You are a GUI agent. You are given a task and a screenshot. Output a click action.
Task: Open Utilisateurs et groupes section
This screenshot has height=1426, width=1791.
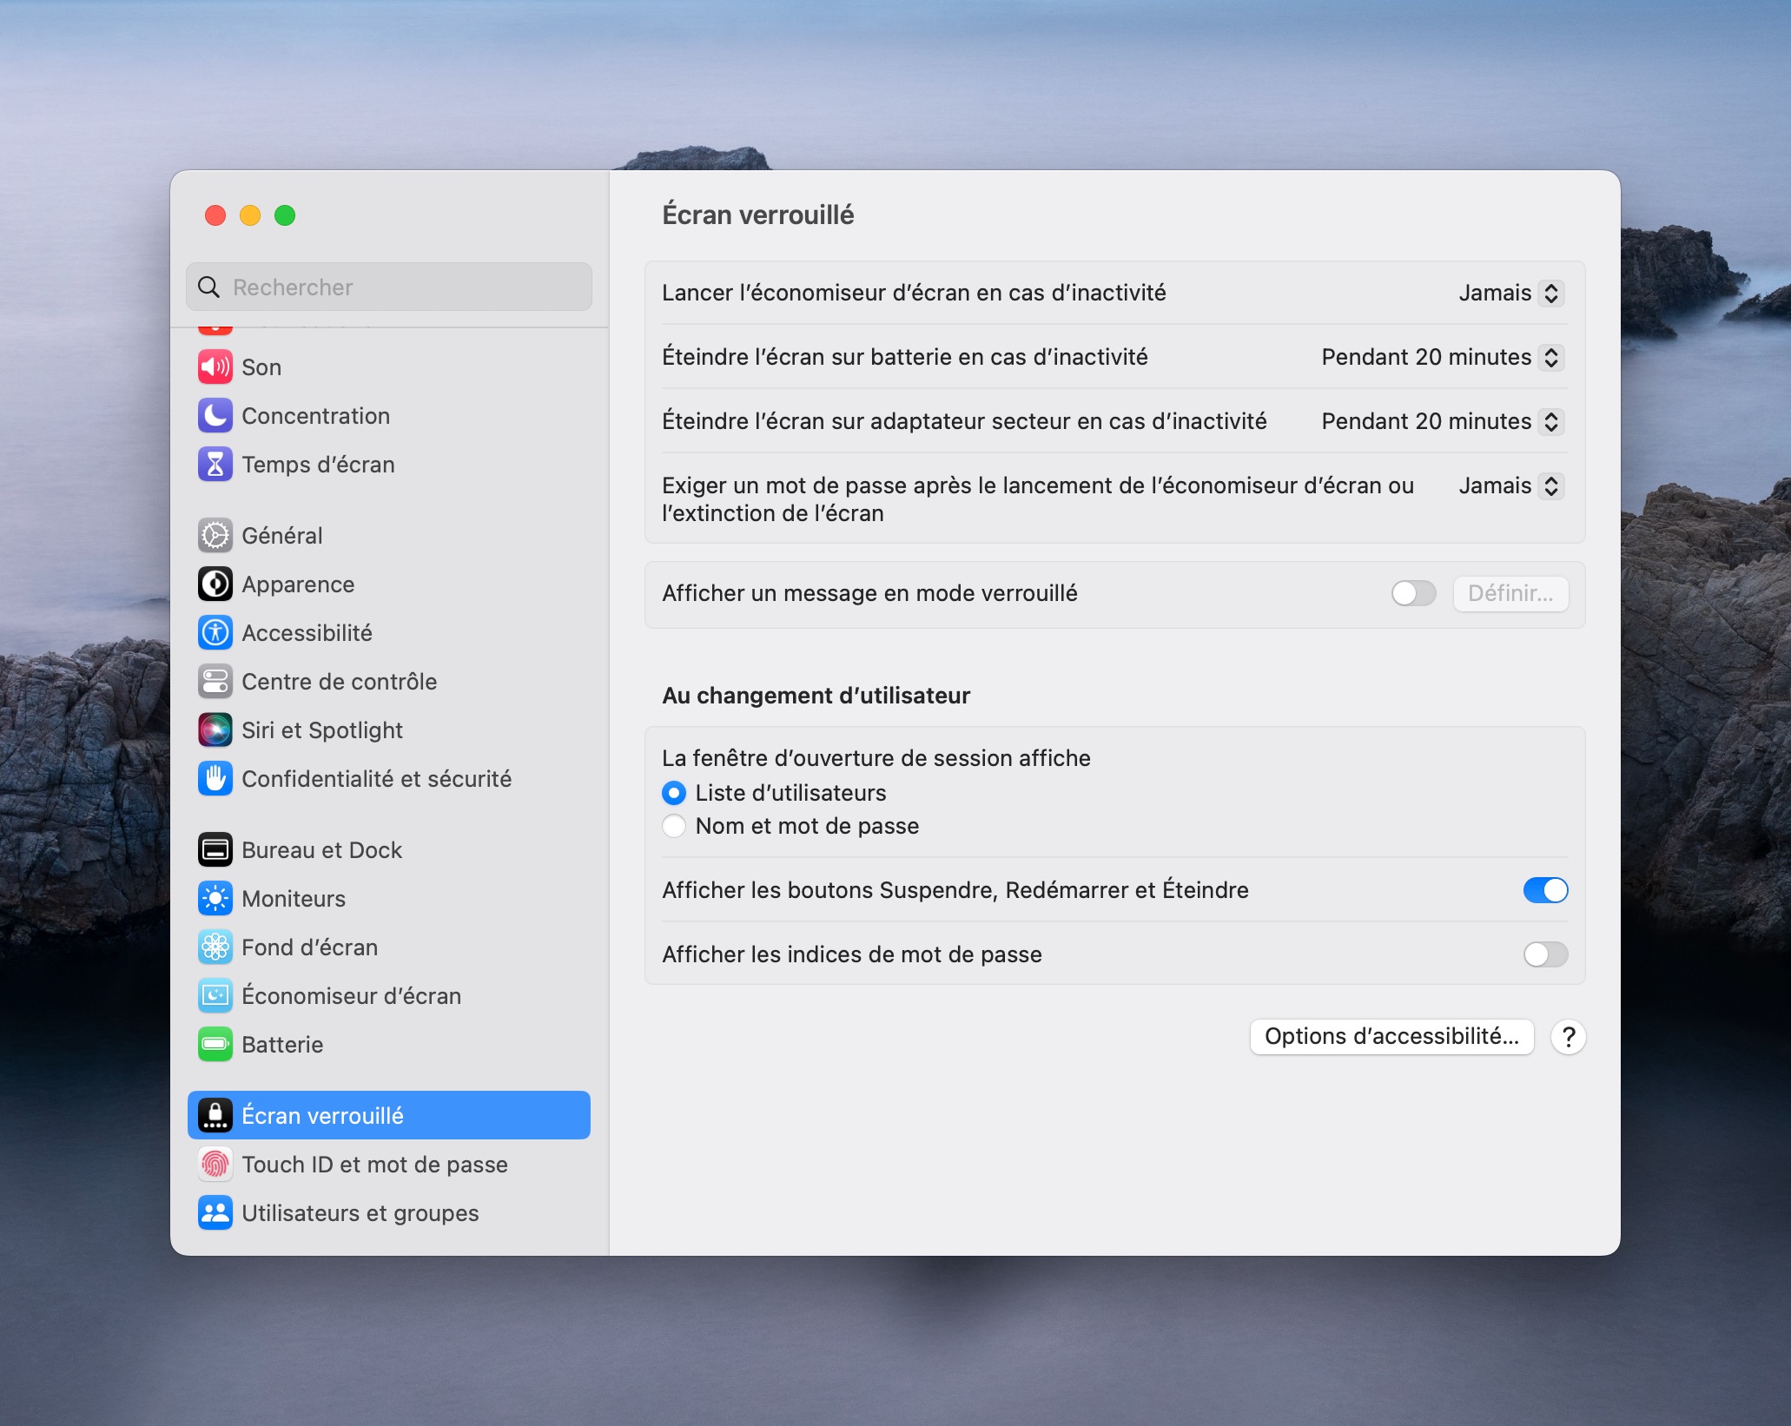click(360, 1213)
